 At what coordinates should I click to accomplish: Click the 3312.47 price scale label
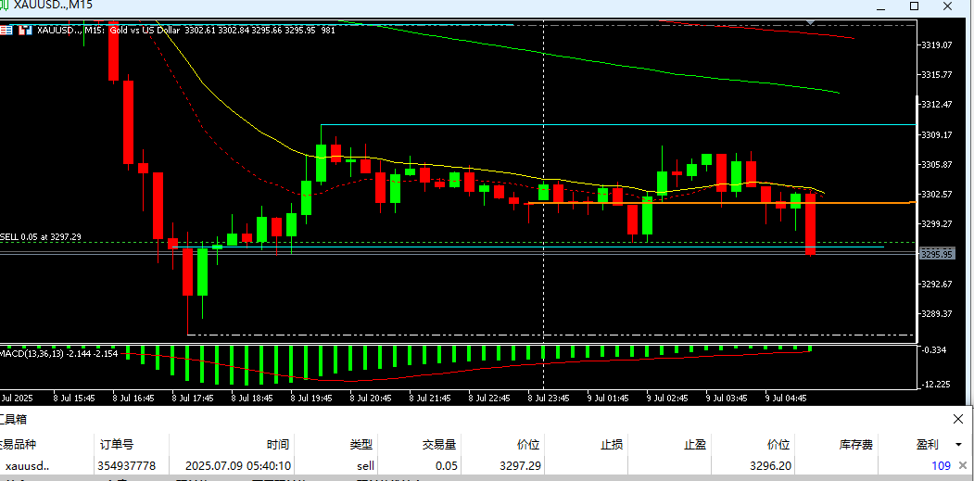pos(937,105)
